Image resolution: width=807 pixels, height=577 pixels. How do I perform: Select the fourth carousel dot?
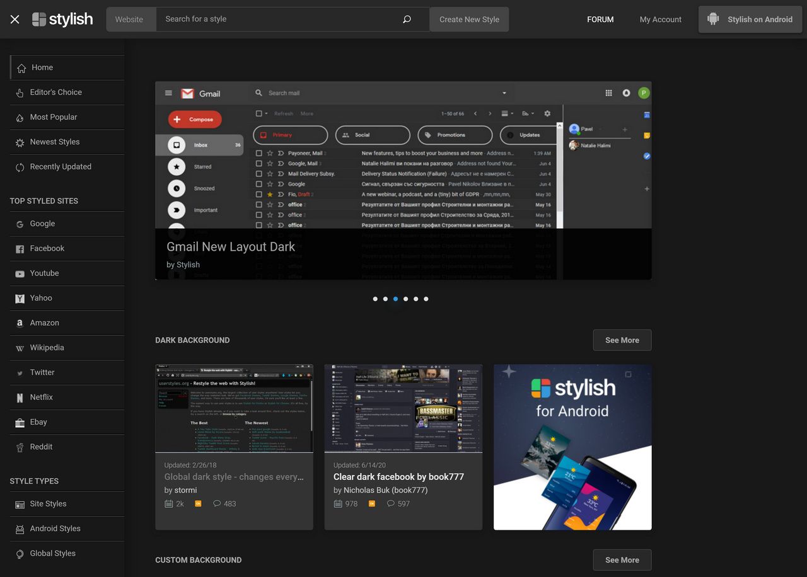[x=405, y=299]
